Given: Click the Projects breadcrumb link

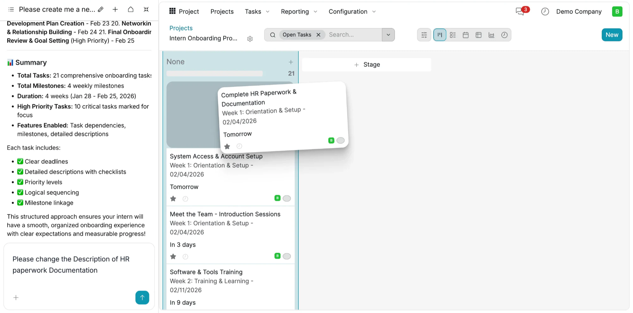Looking at the screenshot, I should pos(181,28).
